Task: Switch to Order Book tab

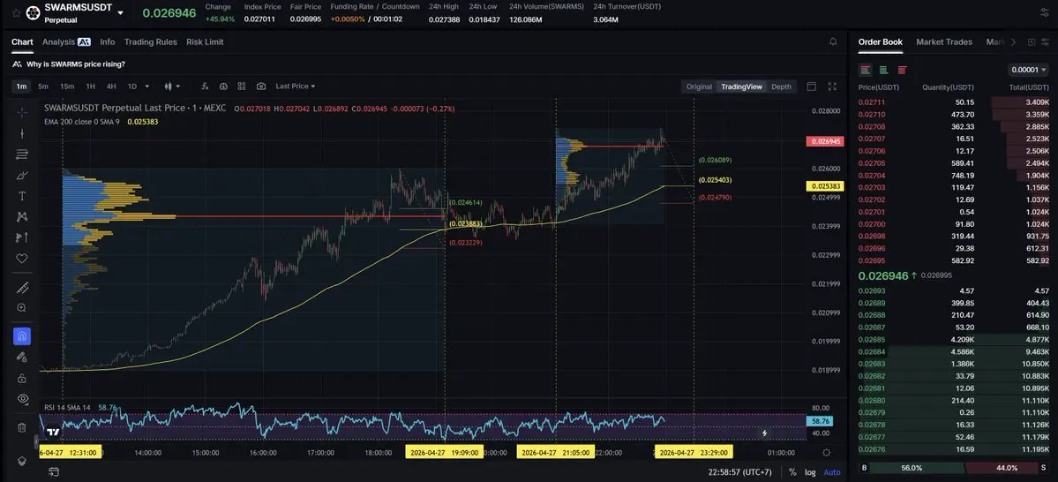Action: [881, 41]
